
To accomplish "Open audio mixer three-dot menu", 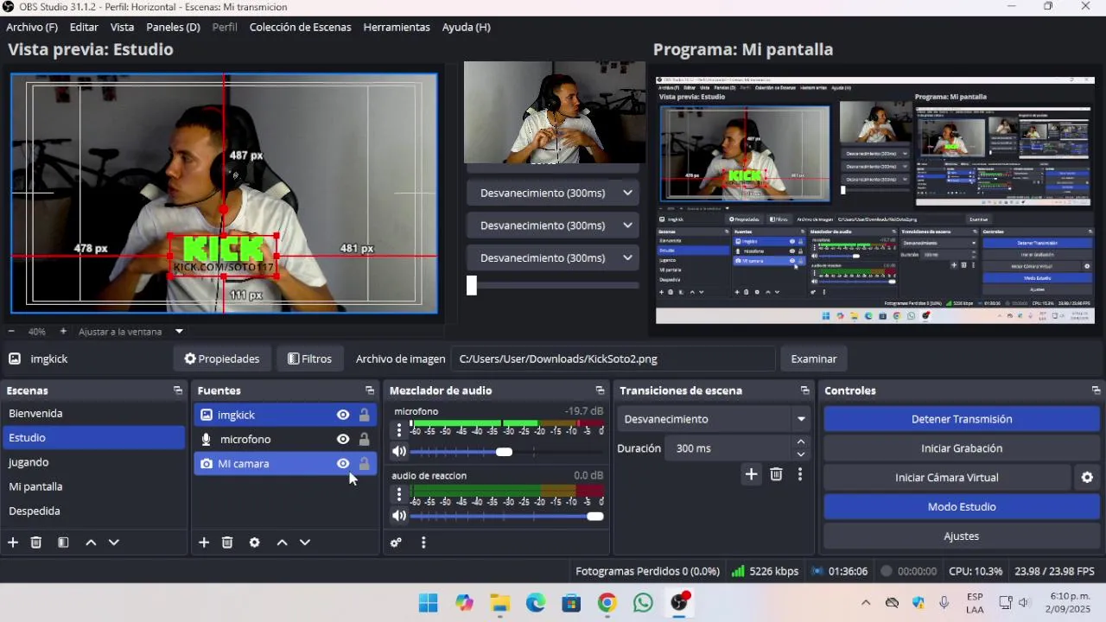I will (x=423, y=543).
